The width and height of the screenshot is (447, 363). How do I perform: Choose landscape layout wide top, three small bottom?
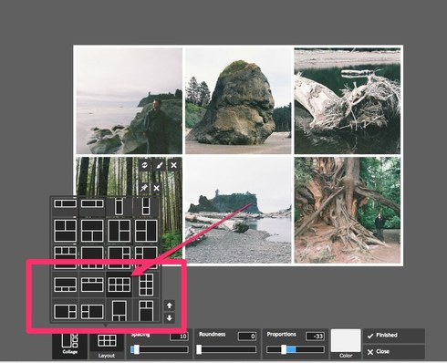click(66, 285)
